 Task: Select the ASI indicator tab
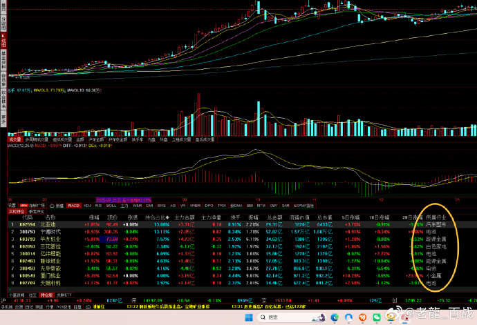pyautogui.click(x=173, y=206)
